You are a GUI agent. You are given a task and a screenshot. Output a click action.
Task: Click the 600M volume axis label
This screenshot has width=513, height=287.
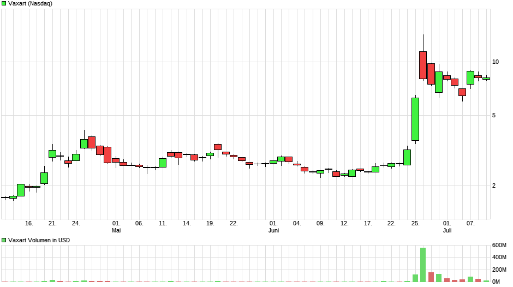tap(499, 245)
